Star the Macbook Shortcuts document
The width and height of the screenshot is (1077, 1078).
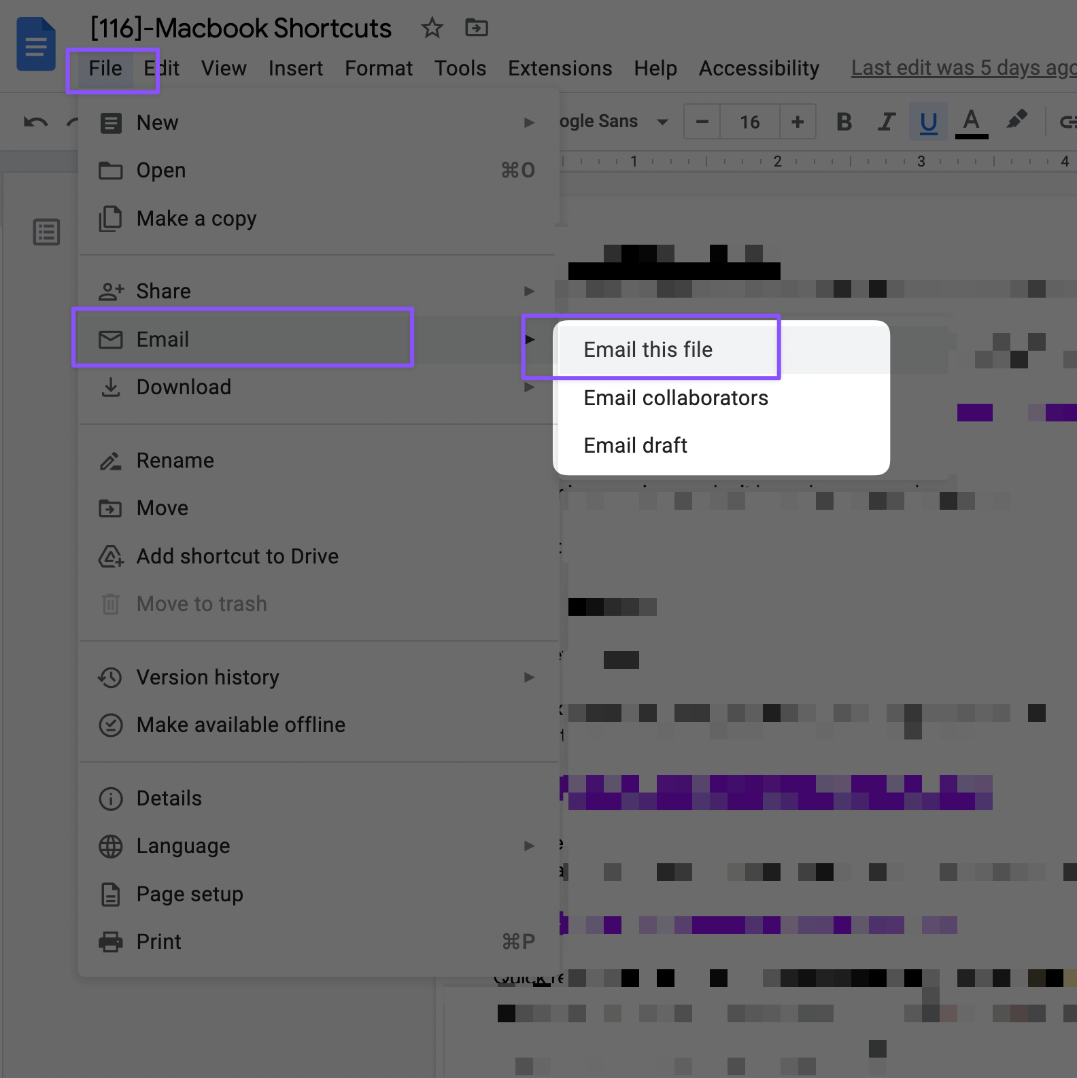click(432, 28)
